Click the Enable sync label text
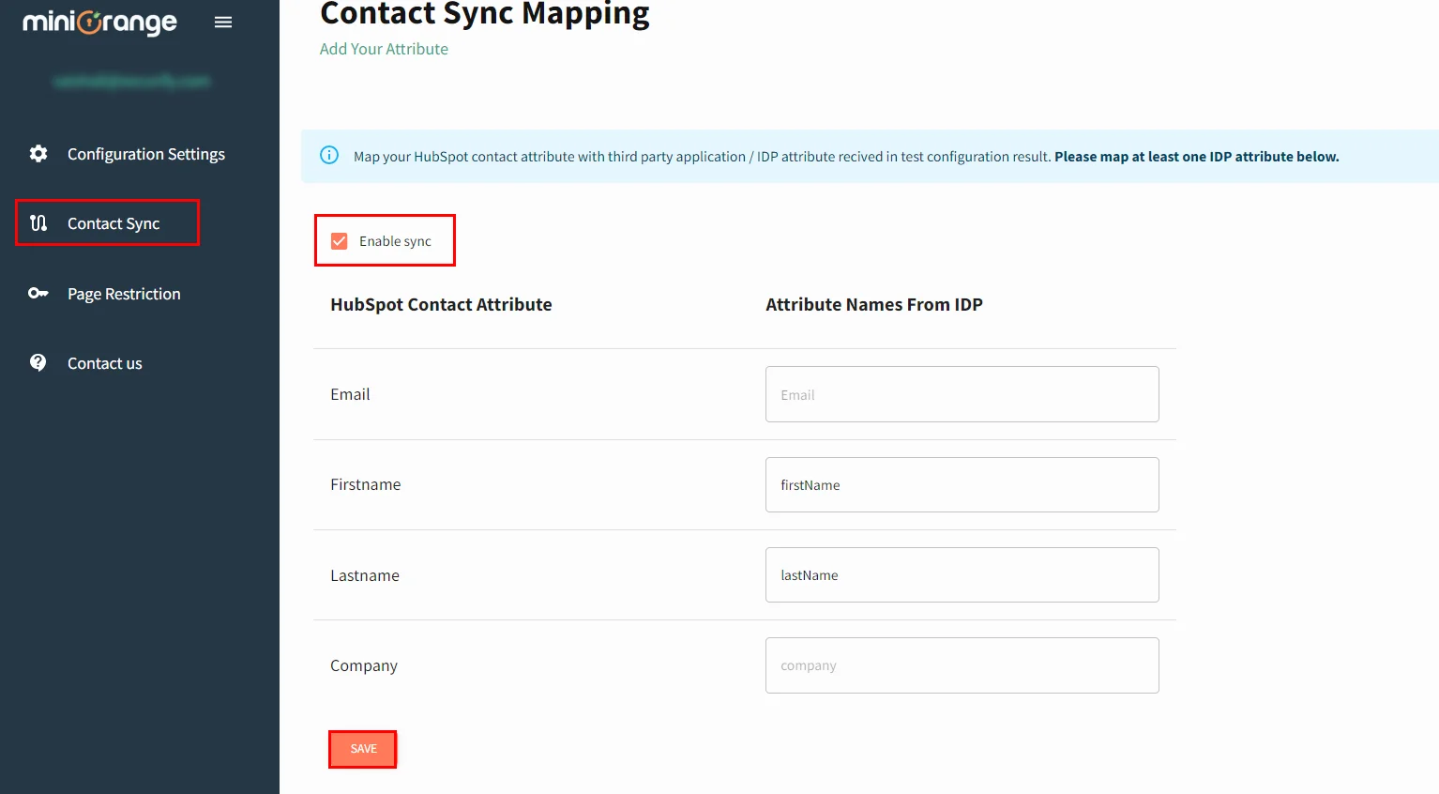This screenshot has width=1439, height=794. tap(395, 241)
